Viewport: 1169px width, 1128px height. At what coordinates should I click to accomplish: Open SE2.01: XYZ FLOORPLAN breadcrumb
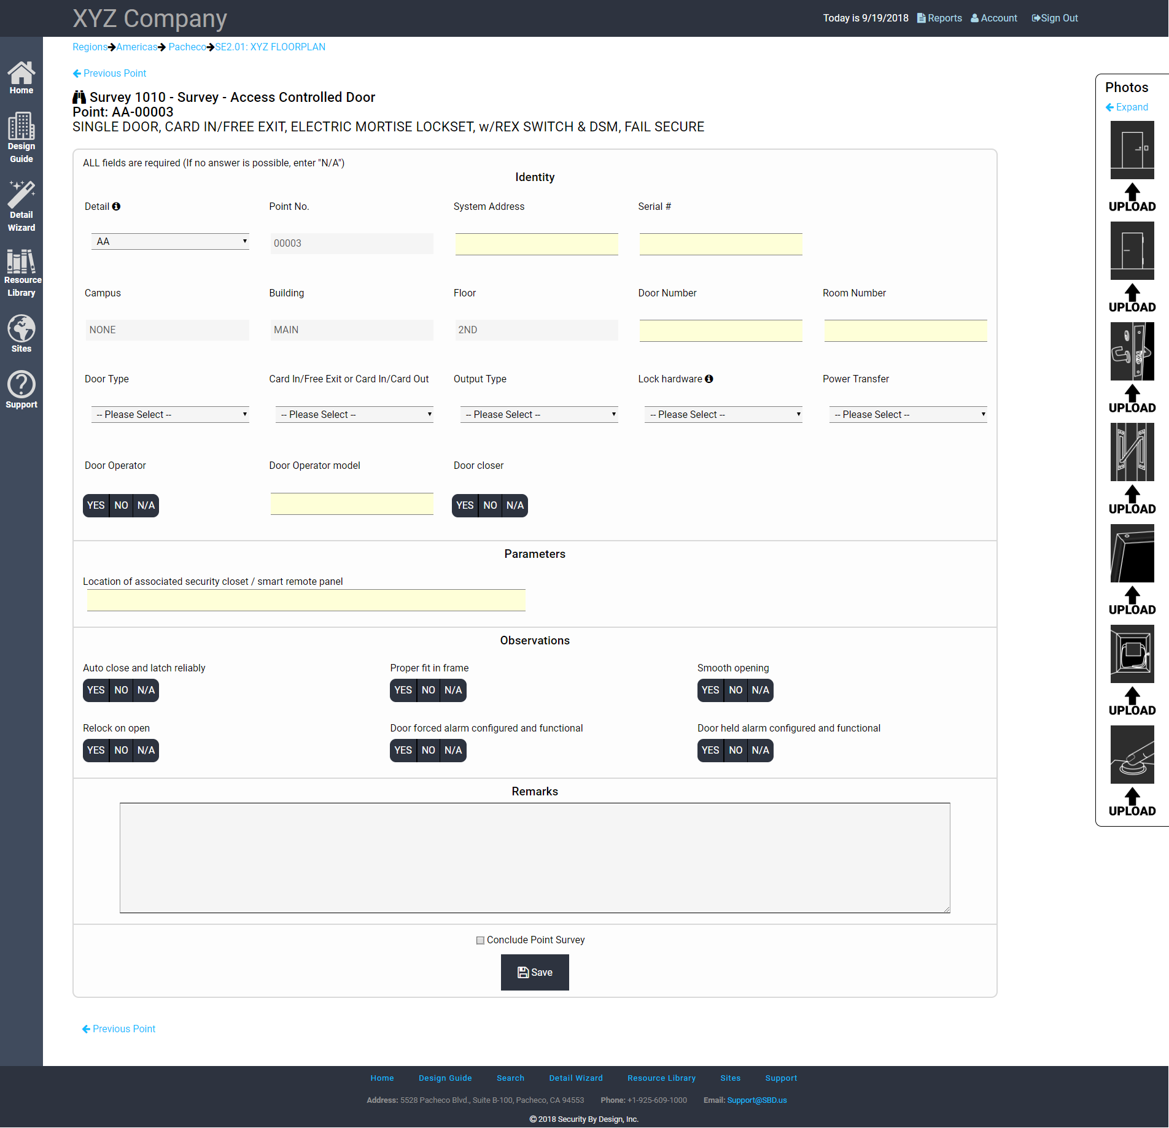click(270, 47)
